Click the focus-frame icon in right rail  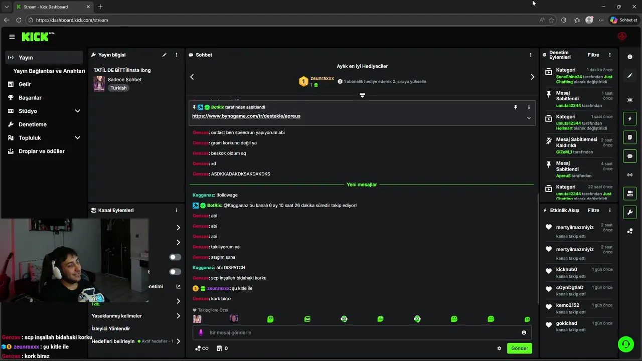[630, 100]
